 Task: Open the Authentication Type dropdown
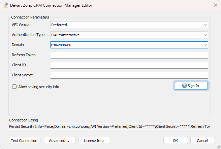pyautogui.click(x=205, y=35)
